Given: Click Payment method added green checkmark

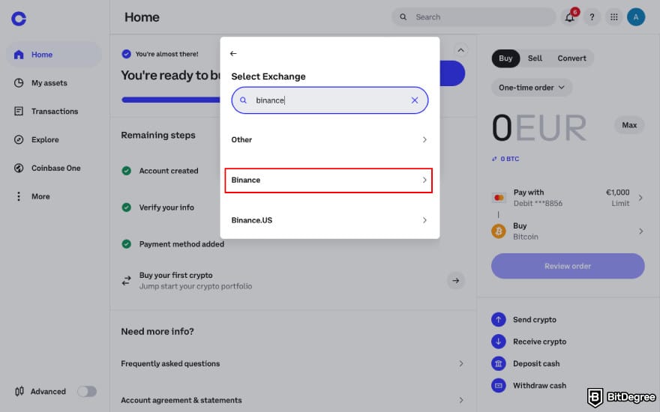Looking at the screenshot, I should tap(126, 244).
